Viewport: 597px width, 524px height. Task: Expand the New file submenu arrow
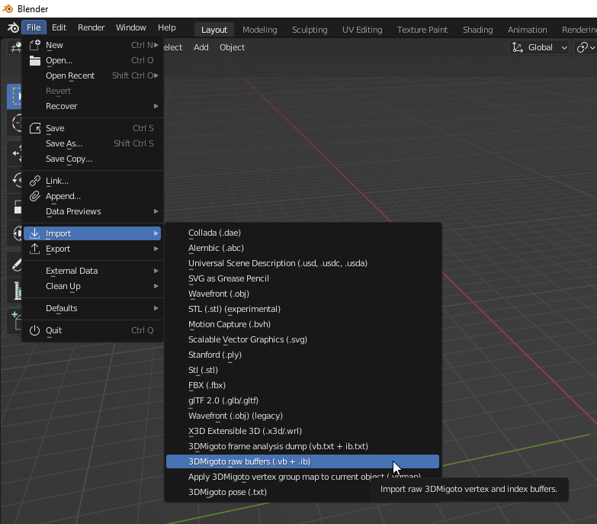(x=156, y=45)
